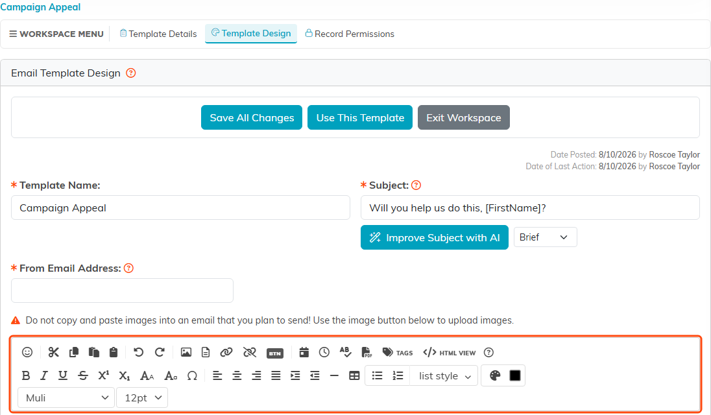Image resolution: width=711 pixels, height=415 pixels.
Task: Insert an image with the image button
Action: point(186,353)
